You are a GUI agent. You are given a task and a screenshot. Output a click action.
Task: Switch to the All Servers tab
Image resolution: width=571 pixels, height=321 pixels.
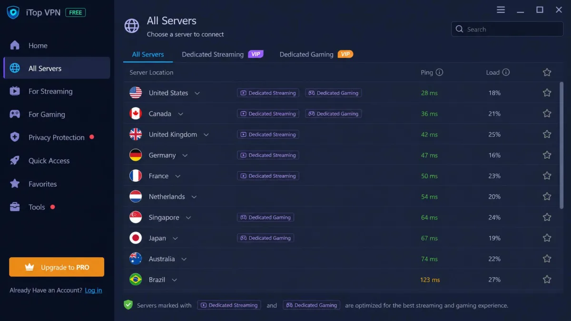[x=148, y=54]
